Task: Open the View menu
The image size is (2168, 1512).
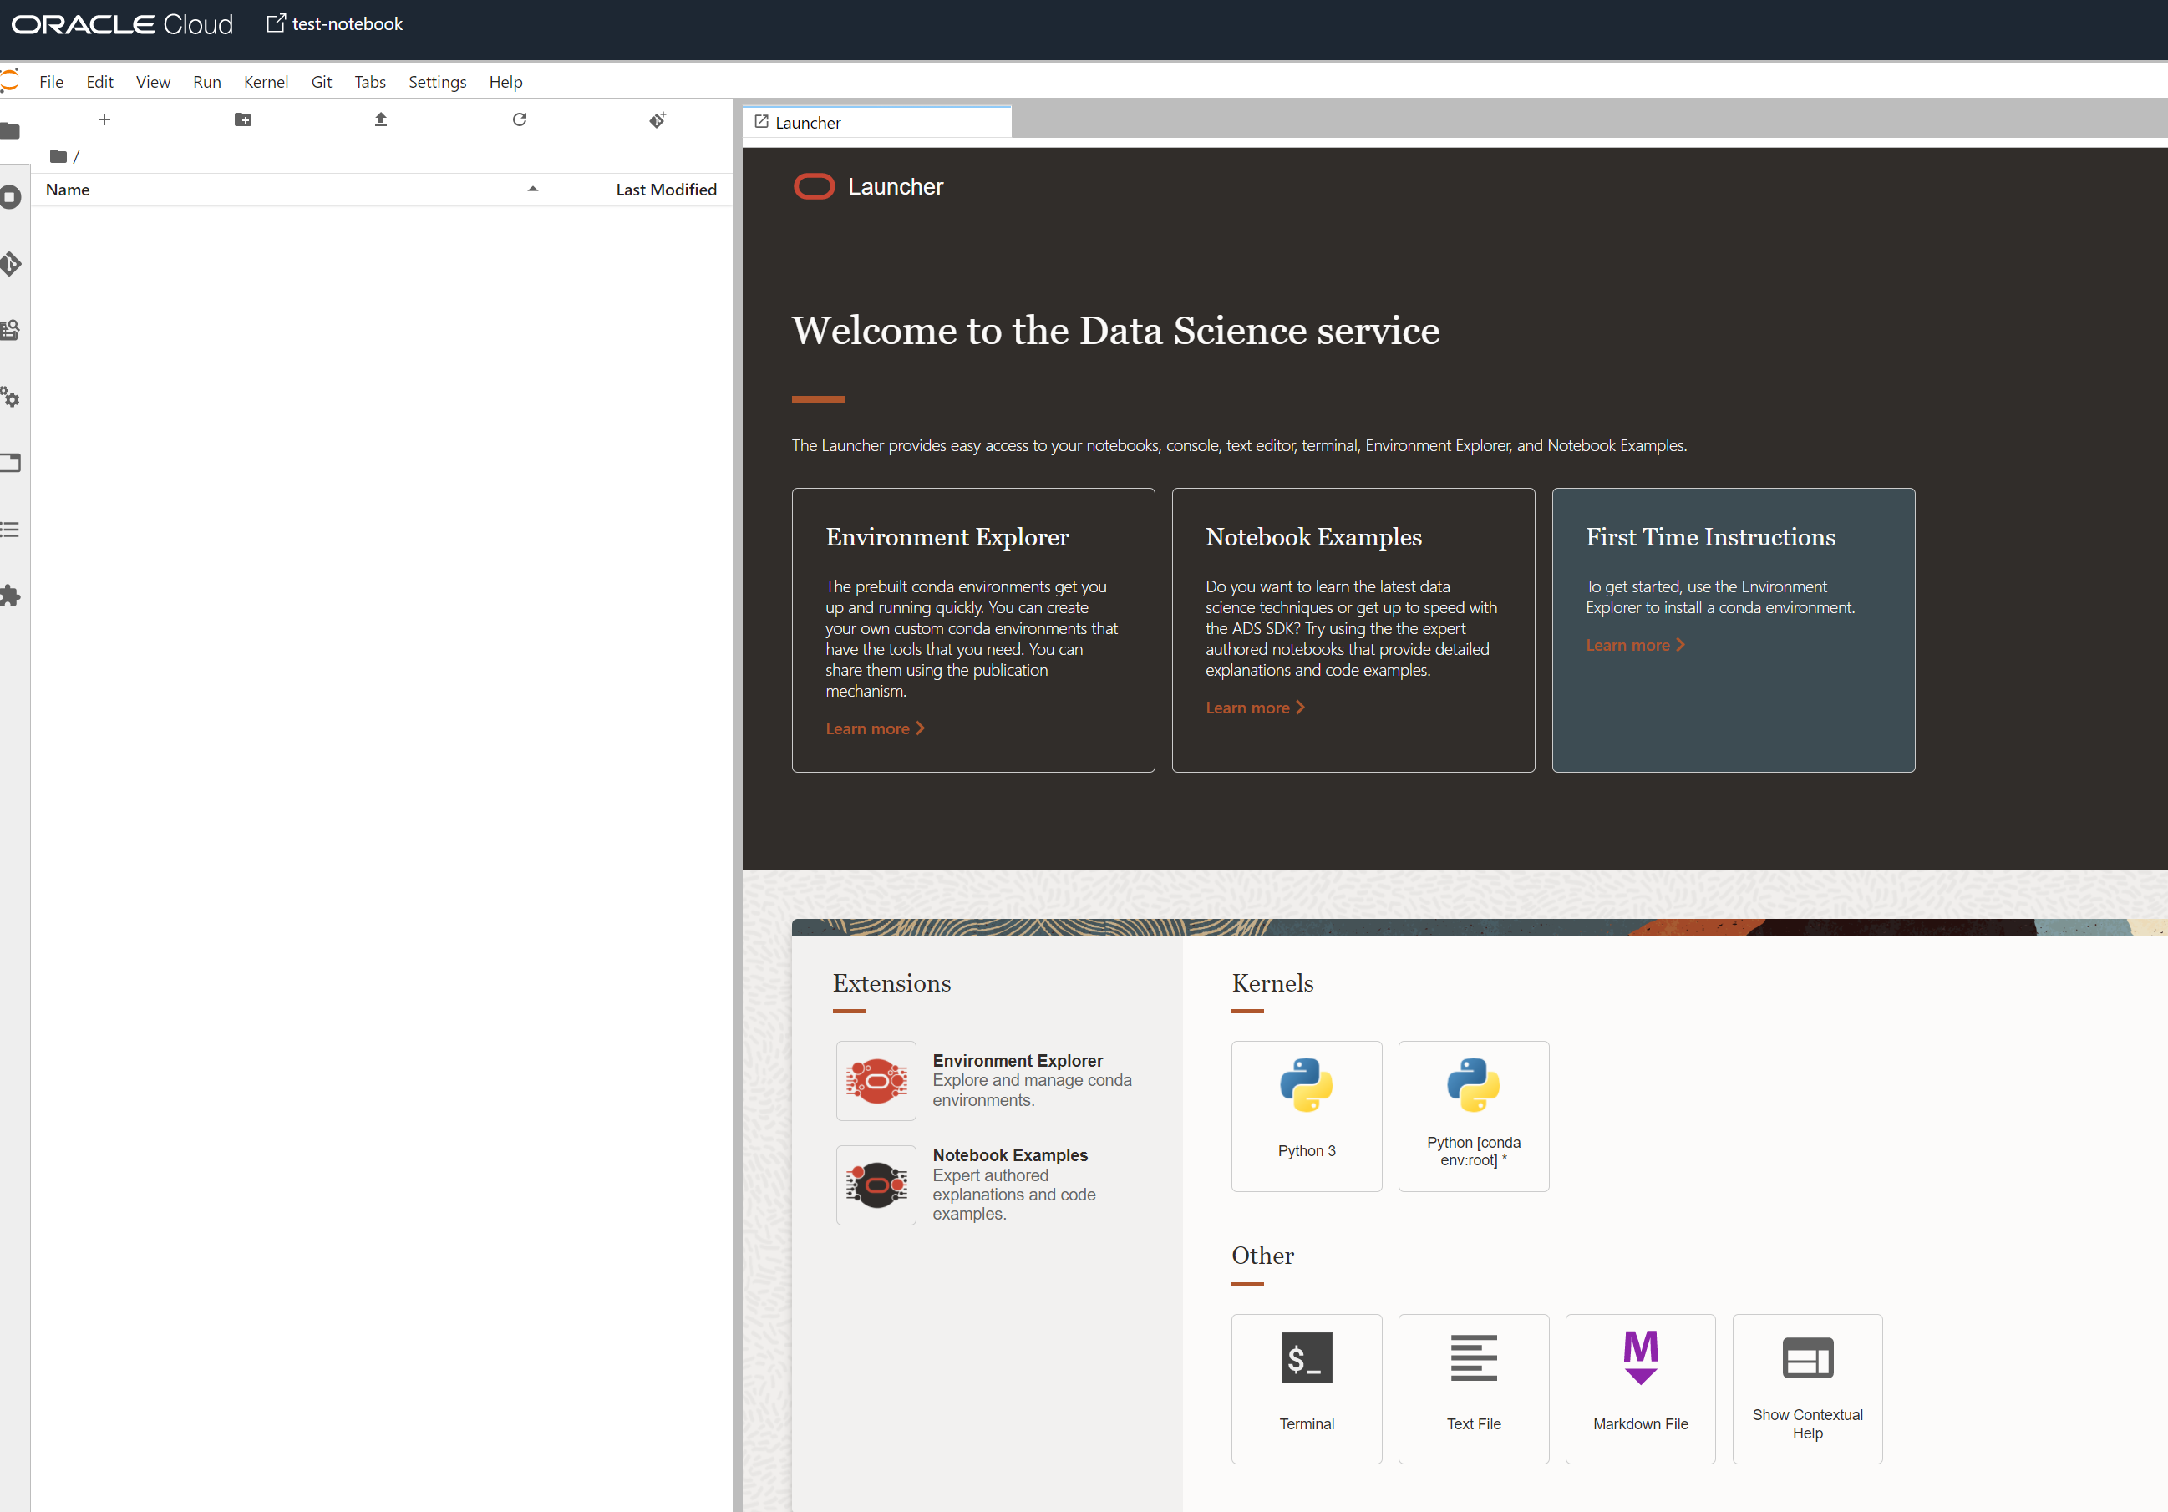Action: coord(153,82)
